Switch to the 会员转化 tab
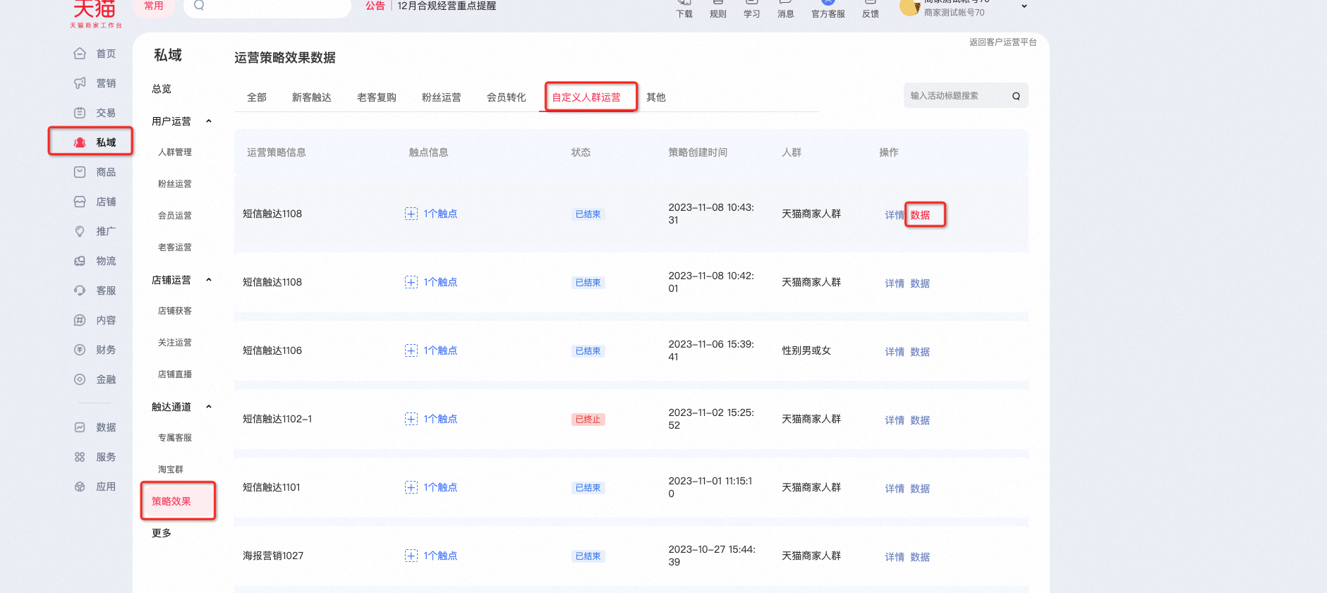1327x593 pixels. coord(507,97)
